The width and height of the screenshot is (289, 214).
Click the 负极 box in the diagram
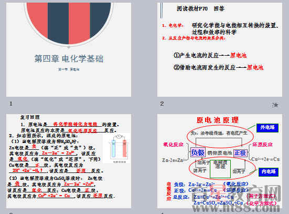point(198,152)
